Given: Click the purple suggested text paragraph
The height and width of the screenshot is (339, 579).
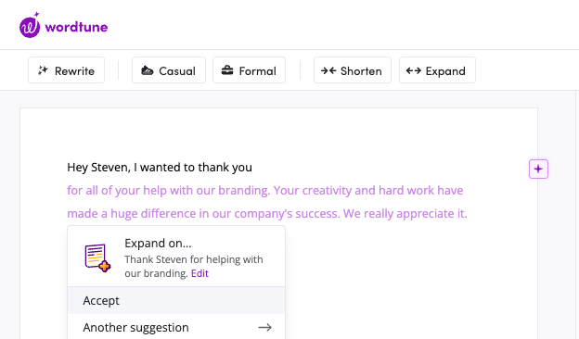Looking at the screenshot, I should [267, 202].
